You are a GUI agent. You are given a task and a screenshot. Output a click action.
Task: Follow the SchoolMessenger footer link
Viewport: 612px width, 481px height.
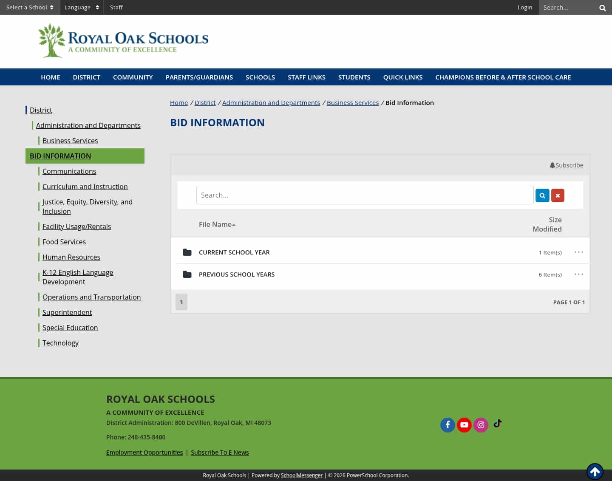coord(302,475)
